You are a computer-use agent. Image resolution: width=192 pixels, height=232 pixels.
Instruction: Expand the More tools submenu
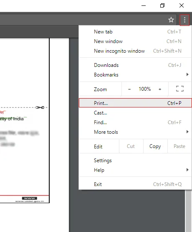pos(135,132)
